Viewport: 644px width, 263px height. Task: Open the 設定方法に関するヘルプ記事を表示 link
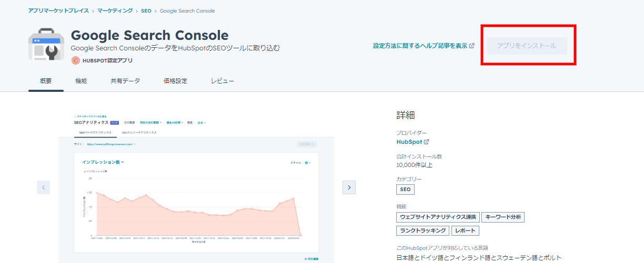tap(420, 46)
